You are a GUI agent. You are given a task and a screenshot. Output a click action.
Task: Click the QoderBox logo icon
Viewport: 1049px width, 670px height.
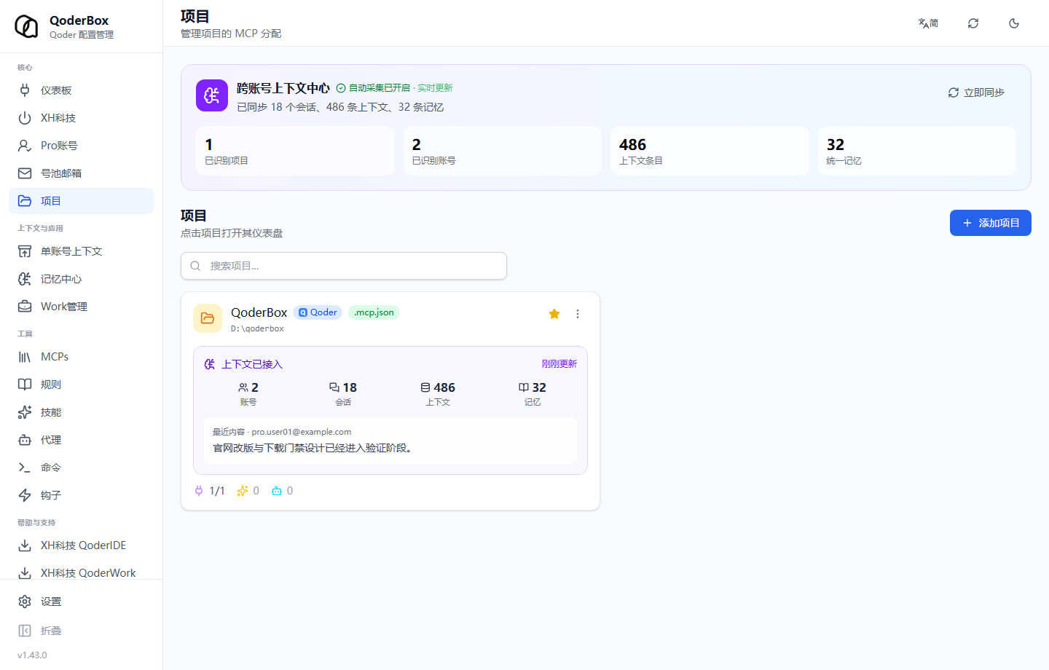coord(27,26)
